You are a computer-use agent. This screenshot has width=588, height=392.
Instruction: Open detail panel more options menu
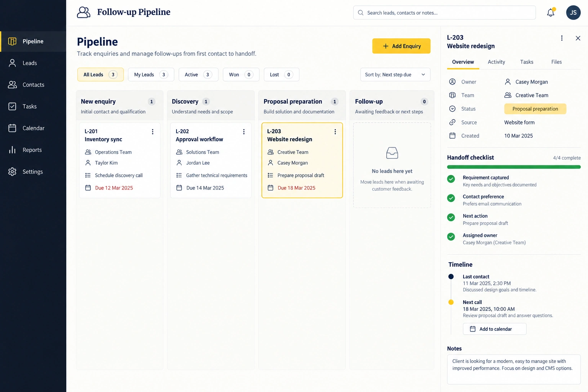(562, 38)
